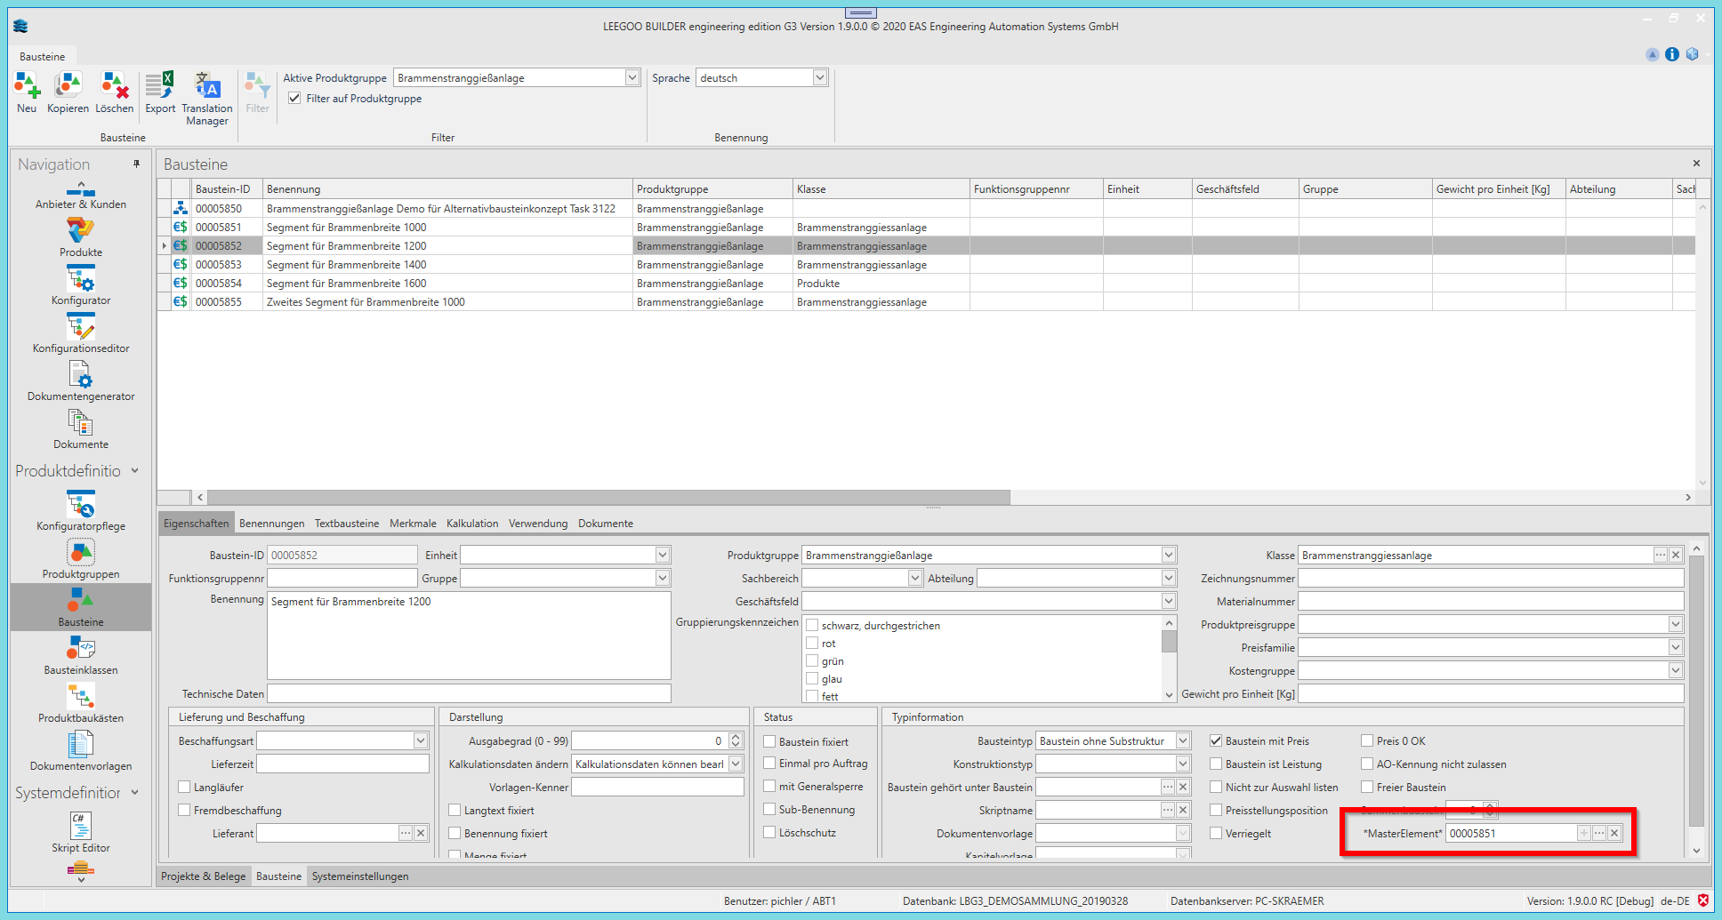Click the horizontal scrollbar of the Bausteine table
Viewport: 1722px width, 920px height.
click(x=608, y=497)
